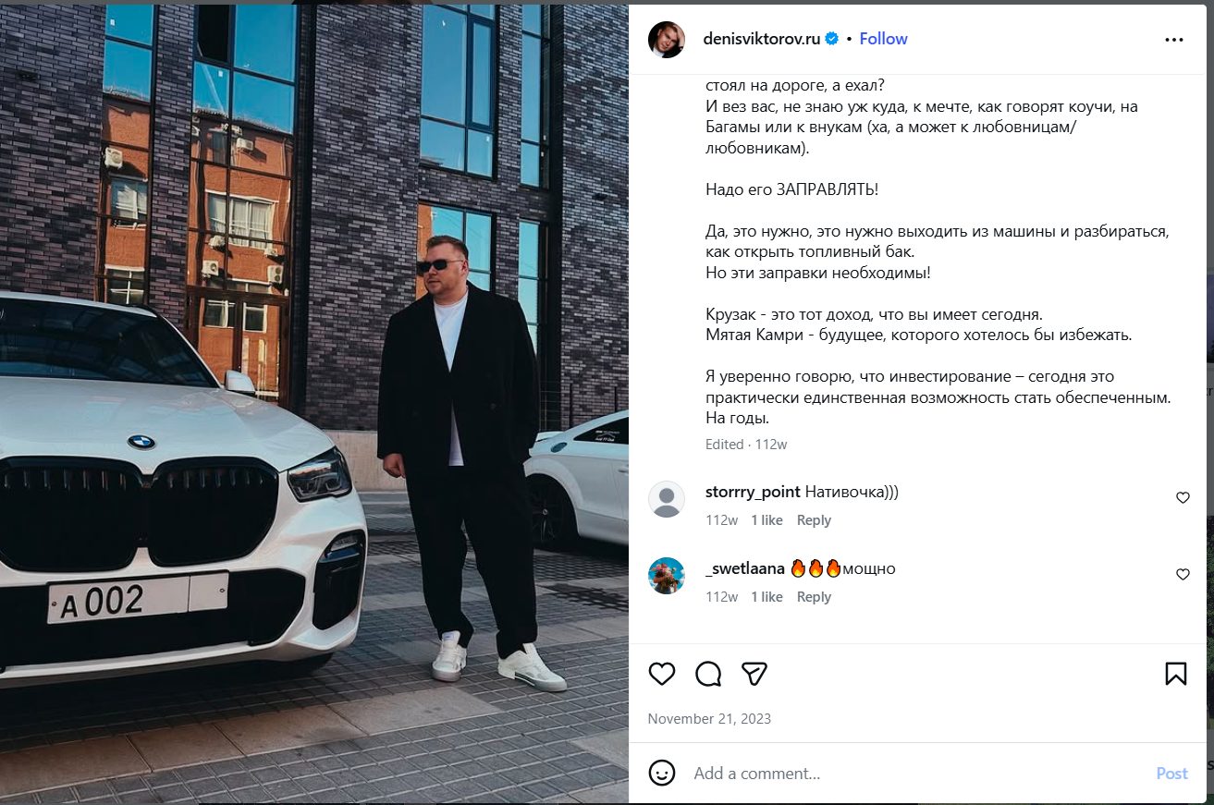Open comments via speech bubble icon
This screenshot has width=1214, height=805.
[x=708, y=674]
